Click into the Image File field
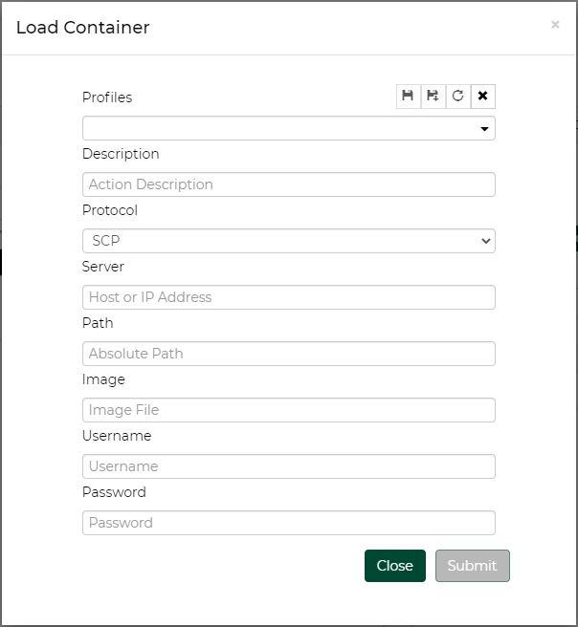Viewport: 578px width, 627px height. (x=288, y=410)
